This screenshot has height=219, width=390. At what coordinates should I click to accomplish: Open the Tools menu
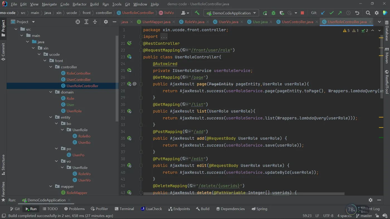pos(117,4)
